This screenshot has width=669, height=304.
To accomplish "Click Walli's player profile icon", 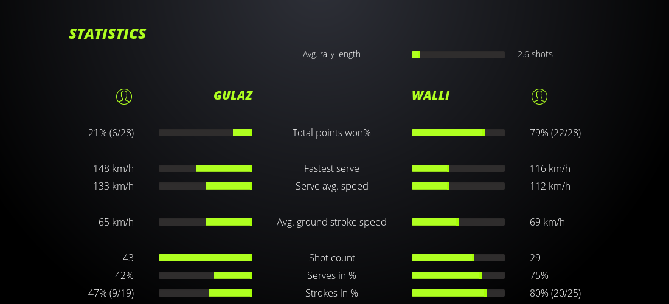I will [539, 96].
